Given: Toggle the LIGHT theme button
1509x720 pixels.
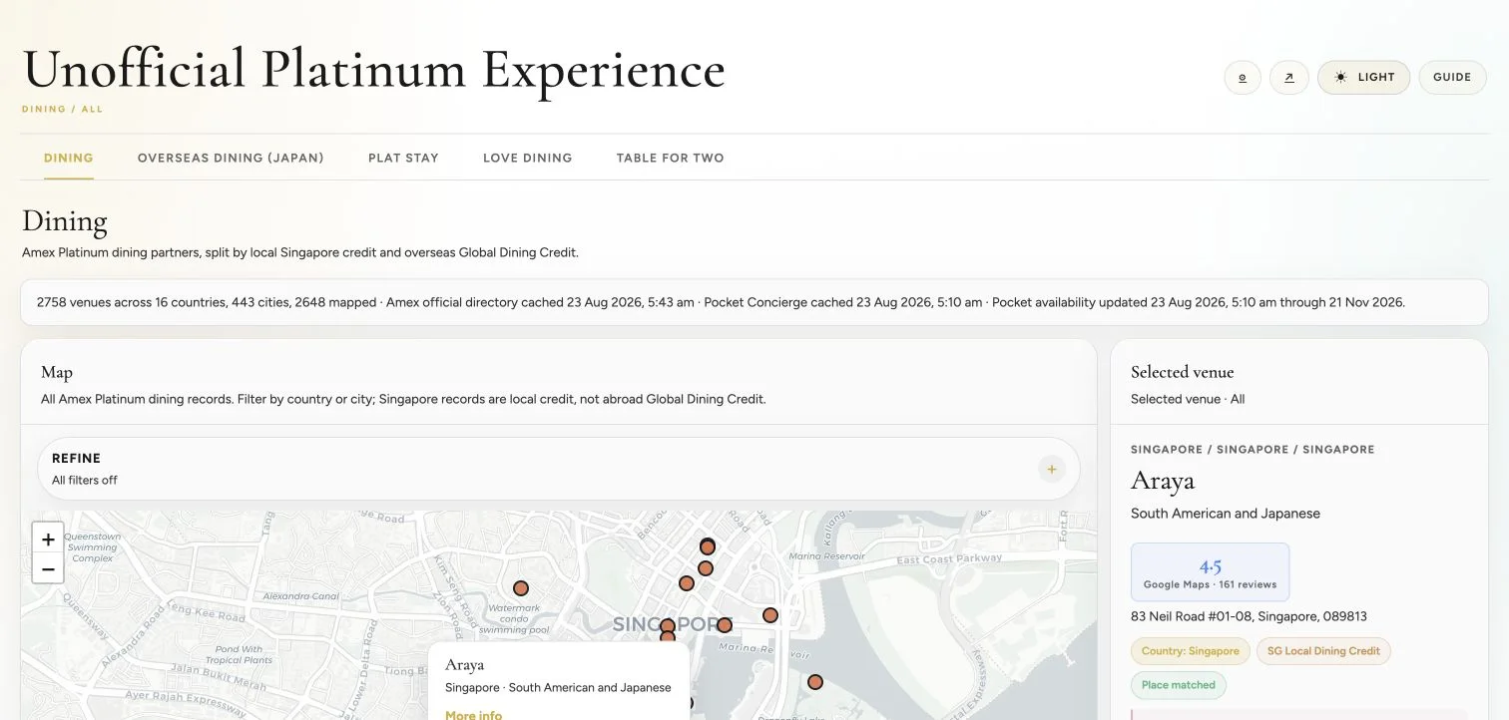Looking at the screenshot, I should coord(1363,77).
